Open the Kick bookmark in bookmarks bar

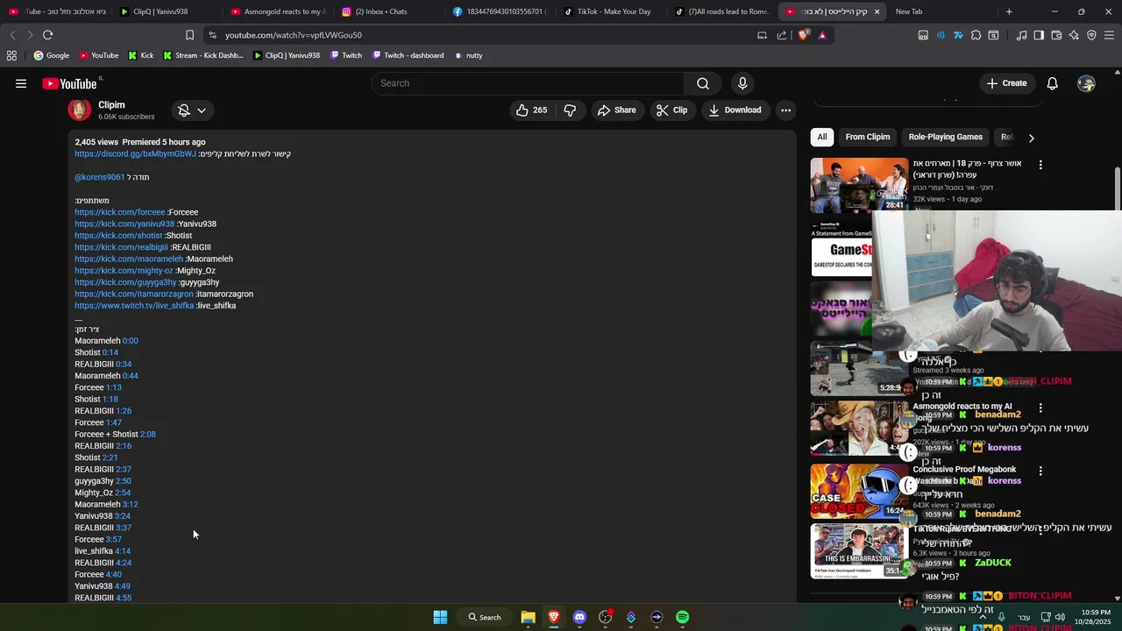140,55
